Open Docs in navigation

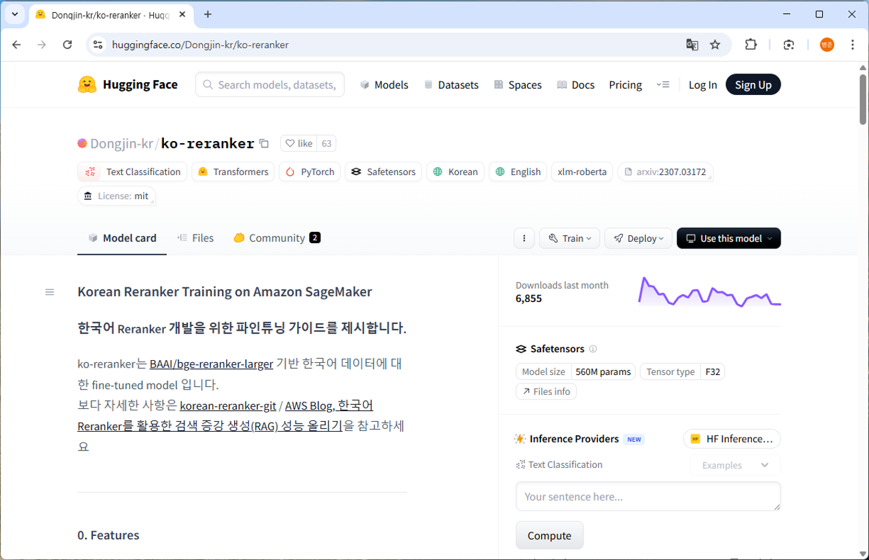coord(575,85)
